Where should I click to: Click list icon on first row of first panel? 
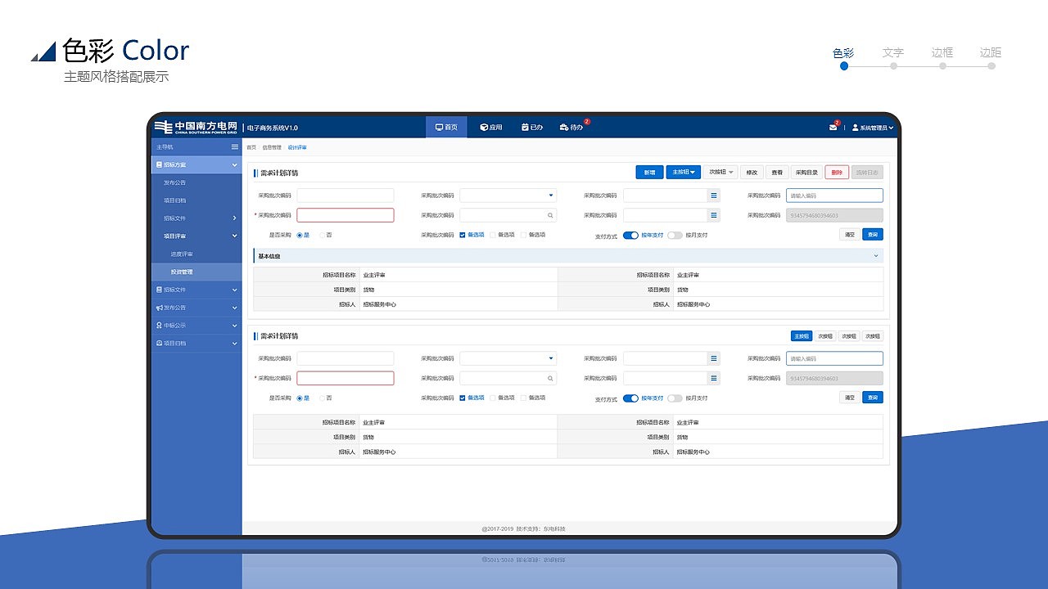tap(714, 196)
